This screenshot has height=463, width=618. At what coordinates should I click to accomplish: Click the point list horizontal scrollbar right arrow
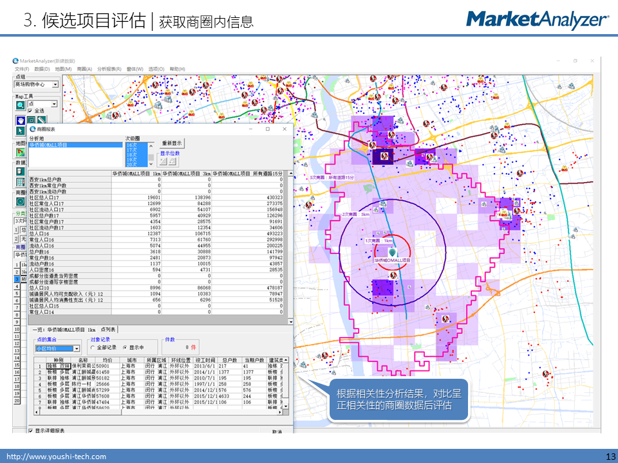pos(280,412)
